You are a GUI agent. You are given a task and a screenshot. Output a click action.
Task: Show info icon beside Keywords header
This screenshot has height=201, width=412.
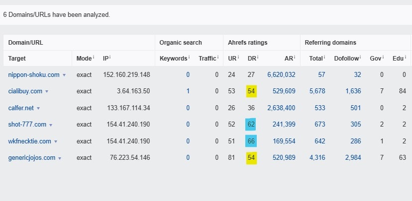[x=189, y=57]
